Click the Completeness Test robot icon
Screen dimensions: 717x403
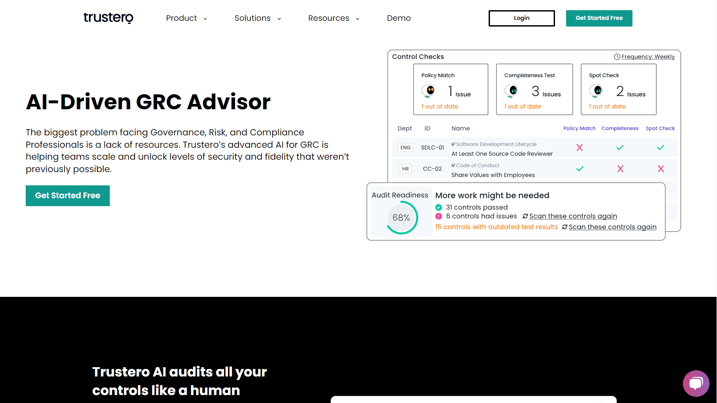point(511,91)
